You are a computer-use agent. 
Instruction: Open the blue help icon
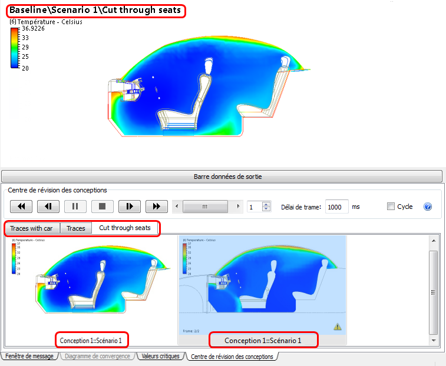[428, 207]
